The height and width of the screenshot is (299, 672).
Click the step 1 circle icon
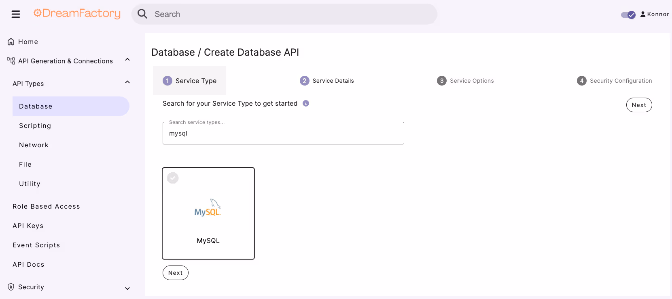[x=167, y=81]
